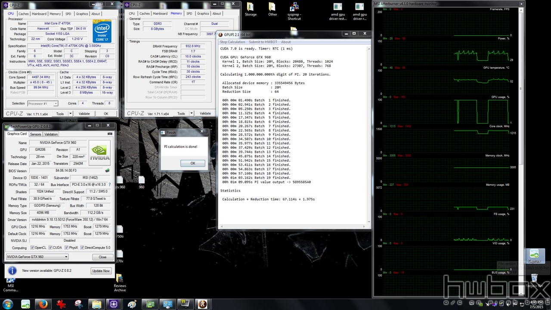Click Validate in the CPU-Z Memory window
This screenshot has width=551, height=310.
[205, 114]
